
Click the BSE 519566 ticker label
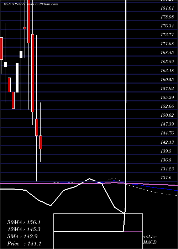(x=14, y=4)
